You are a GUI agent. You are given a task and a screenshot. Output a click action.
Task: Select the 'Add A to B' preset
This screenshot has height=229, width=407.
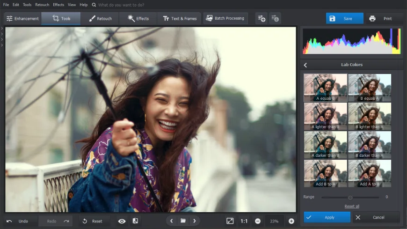tap(370, 173)
